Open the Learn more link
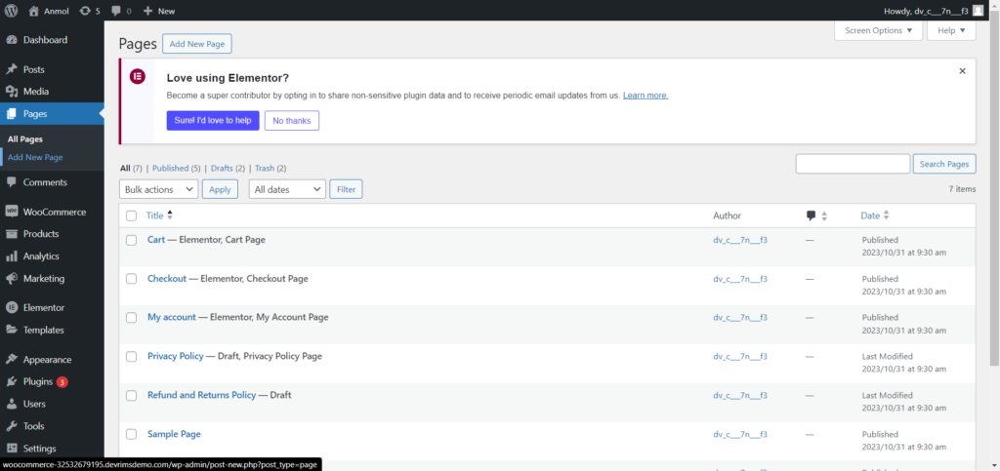Viewport: 1000px width, 471px height. pos(646,96)
